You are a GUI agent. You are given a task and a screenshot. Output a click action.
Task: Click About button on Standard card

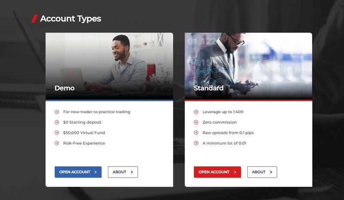pos(262,172)
